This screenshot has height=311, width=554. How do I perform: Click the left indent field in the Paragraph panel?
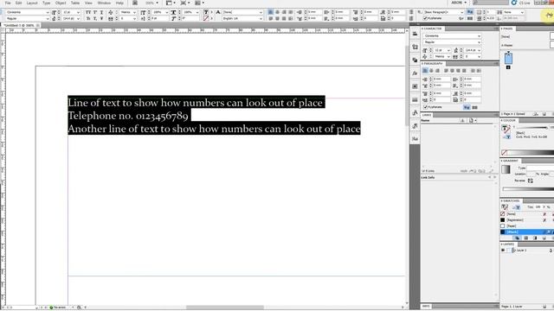(441, 79)
